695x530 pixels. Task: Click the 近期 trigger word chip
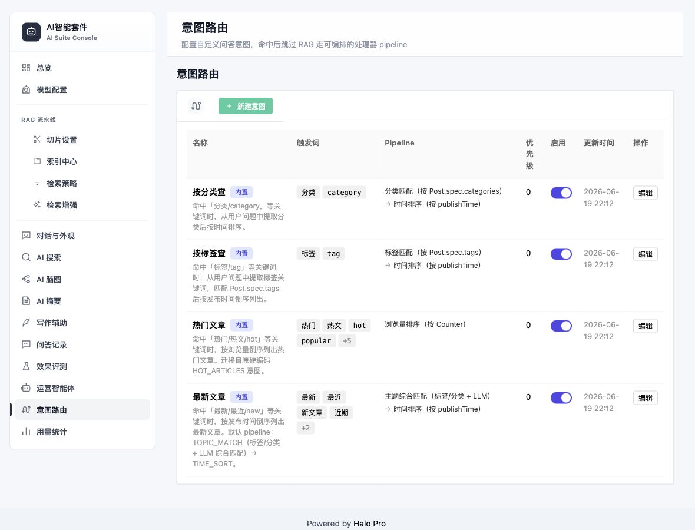pos(341,413)
